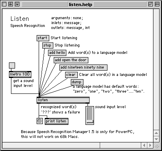This screenshot has height=151, width=162.
Task: Click the lock icon in title bar
Action: pos(11,4)
